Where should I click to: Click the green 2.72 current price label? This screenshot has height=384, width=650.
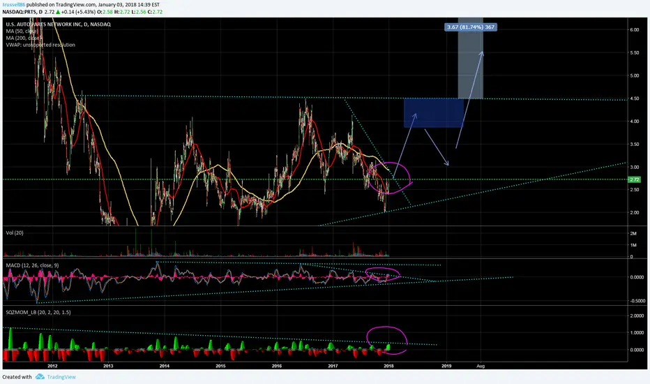635,179
